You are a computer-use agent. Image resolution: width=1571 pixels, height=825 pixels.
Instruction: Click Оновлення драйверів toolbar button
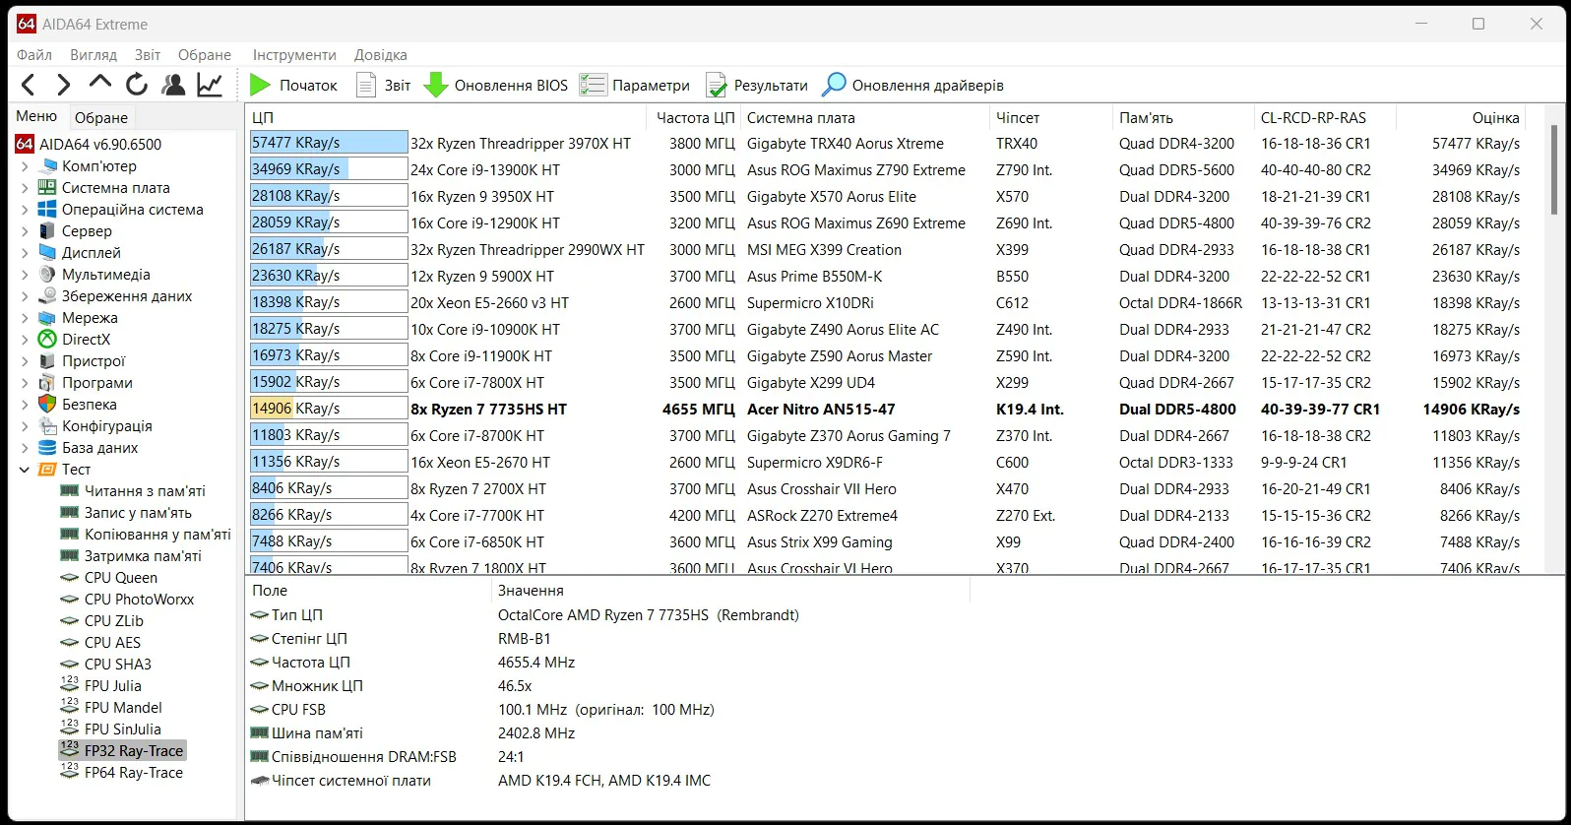[x=913, y=86]
